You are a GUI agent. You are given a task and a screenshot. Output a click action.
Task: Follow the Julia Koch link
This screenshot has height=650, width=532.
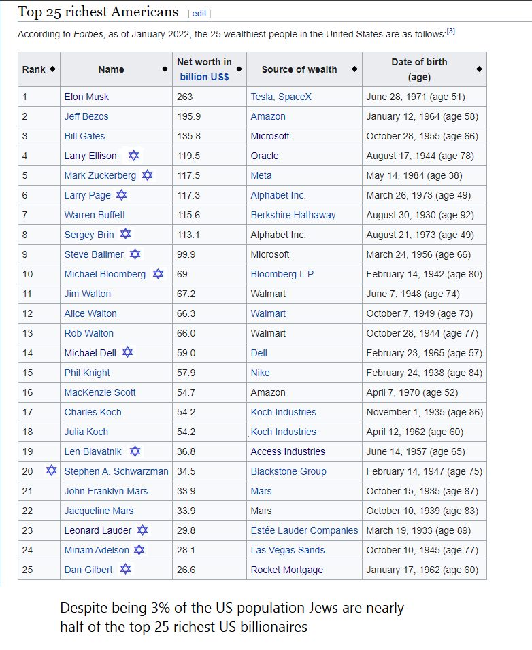coord(86,432)
